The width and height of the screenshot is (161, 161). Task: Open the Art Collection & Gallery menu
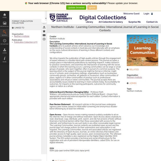pos(111,22)
